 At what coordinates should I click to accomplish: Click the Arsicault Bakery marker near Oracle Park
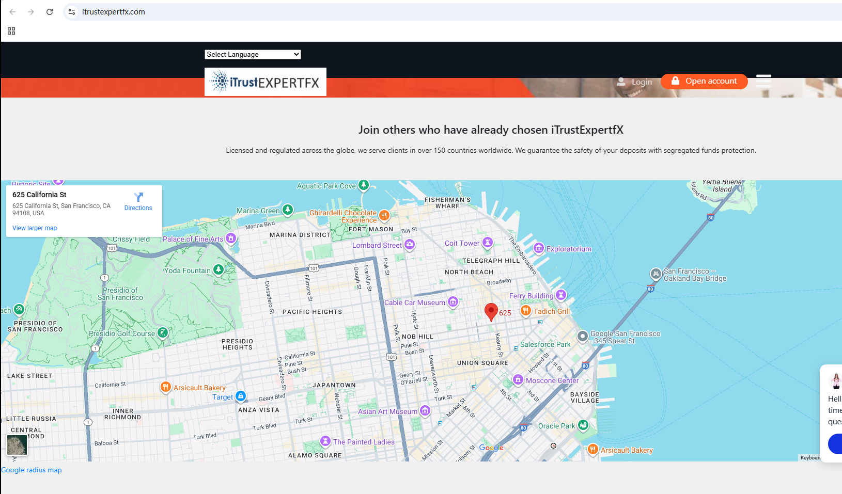(592, 449)
